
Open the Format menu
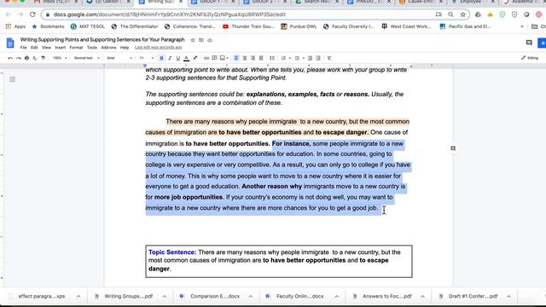click(x=76, y=48)
